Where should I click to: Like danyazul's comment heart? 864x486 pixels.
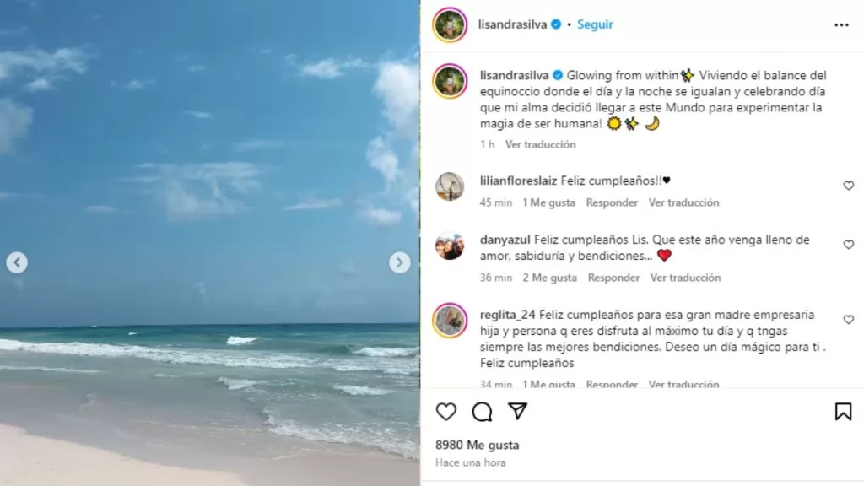point(849,245)
